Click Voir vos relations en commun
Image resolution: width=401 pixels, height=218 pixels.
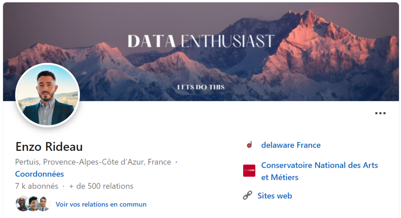(x=101, y=204)
